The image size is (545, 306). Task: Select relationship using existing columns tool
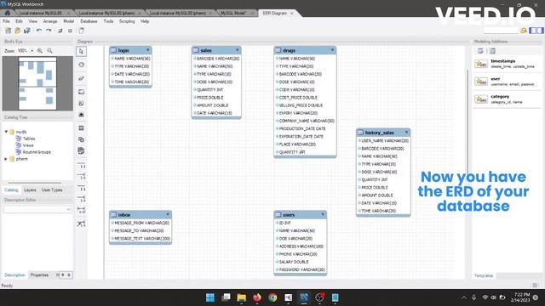coord(82,224)
